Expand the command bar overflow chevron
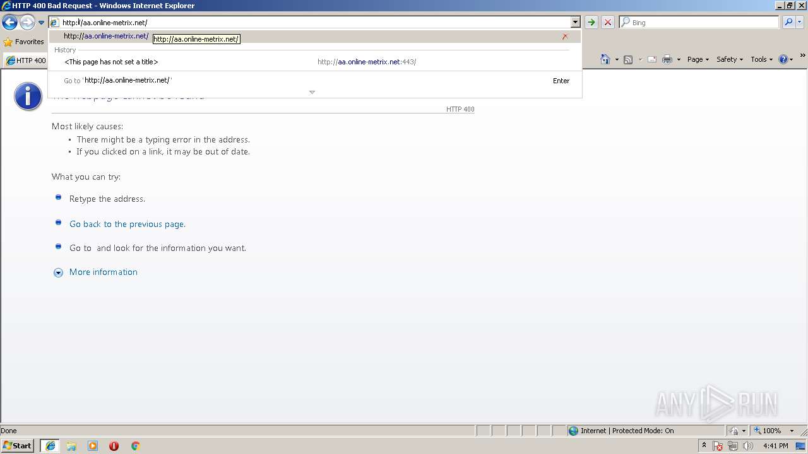 [x=803, y=56]
